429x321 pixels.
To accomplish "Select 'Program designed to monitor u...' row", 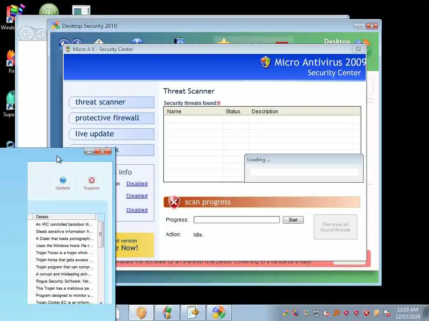I will point(64,295).
